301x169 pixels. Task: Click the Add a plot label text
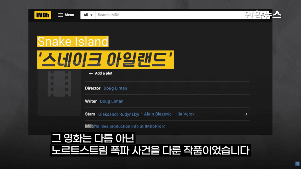pos(104,74)
